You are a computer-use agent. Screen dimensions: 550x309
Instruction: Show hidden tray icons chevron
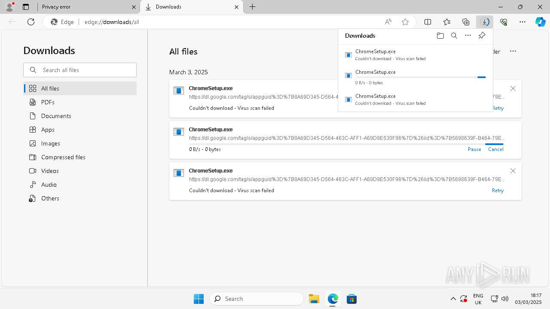coord(453,299)
